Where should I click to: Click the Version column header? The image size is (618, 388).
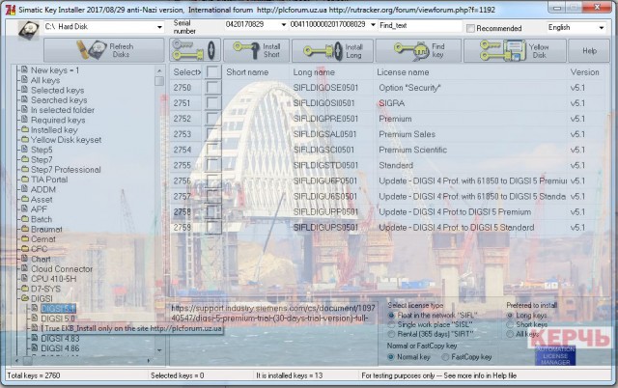tap(584, 72)
